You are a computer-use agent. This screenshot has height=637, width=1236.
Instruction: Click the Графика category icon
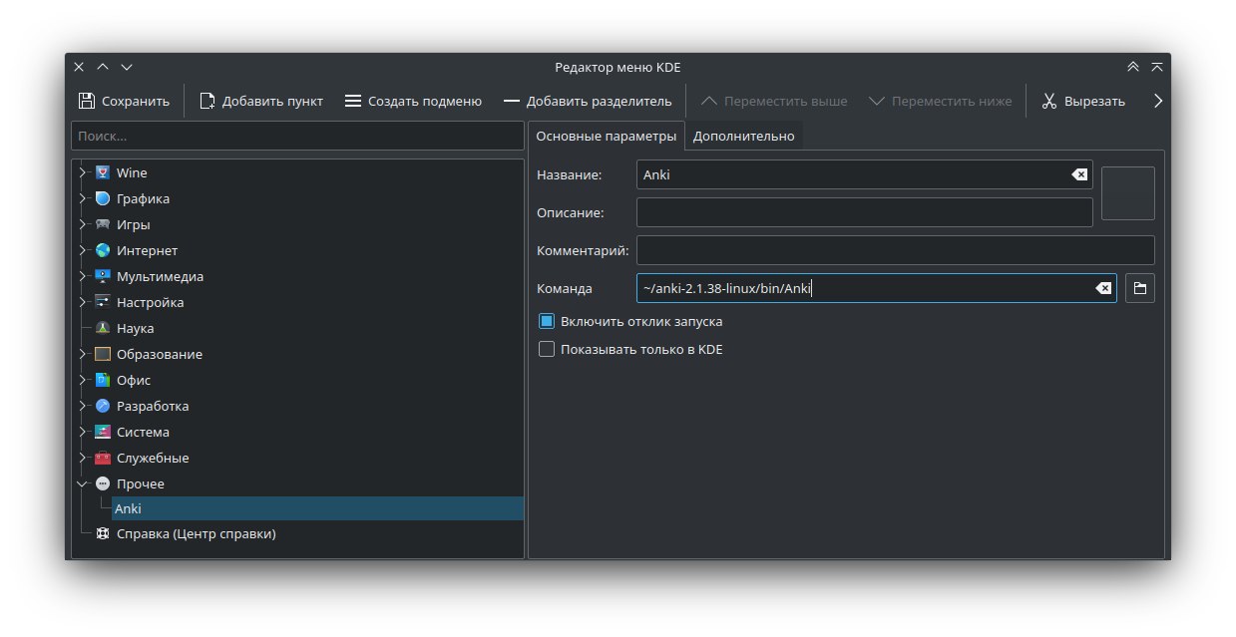tap(103, 198)
